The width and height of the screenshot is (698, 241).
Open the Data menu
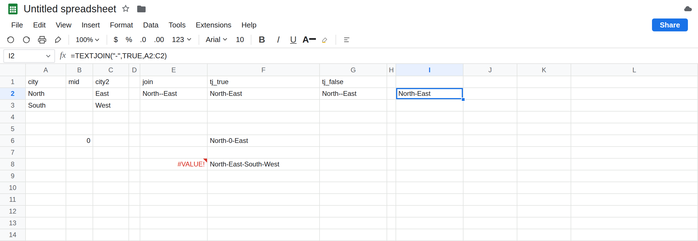pos(151,25)
